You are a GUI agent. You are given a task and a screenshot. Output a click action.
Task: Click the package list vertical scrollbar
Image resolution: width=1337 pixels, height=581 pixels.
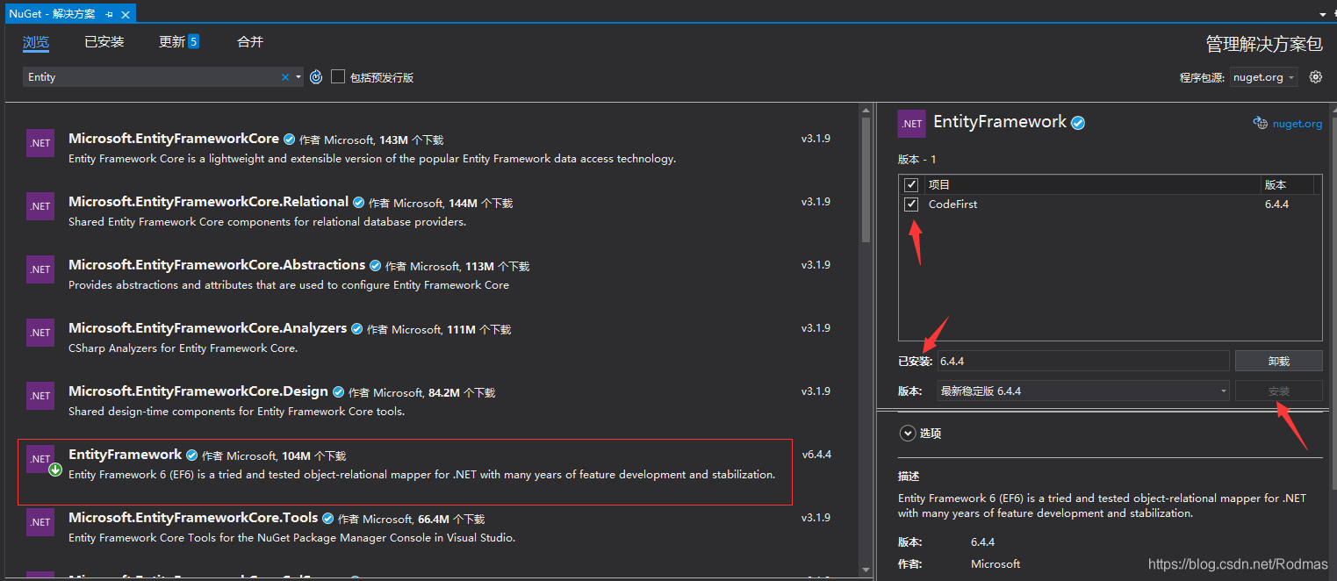[x=866, y=180]
